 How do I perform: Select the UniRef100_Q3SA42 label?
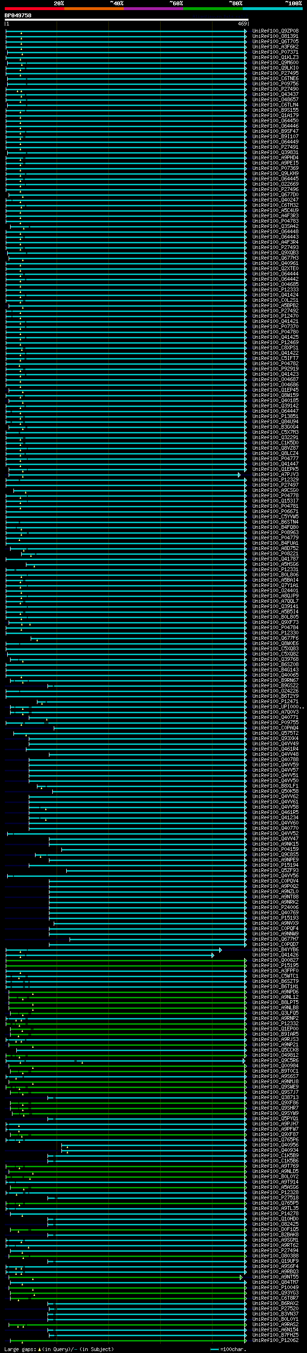275,227
